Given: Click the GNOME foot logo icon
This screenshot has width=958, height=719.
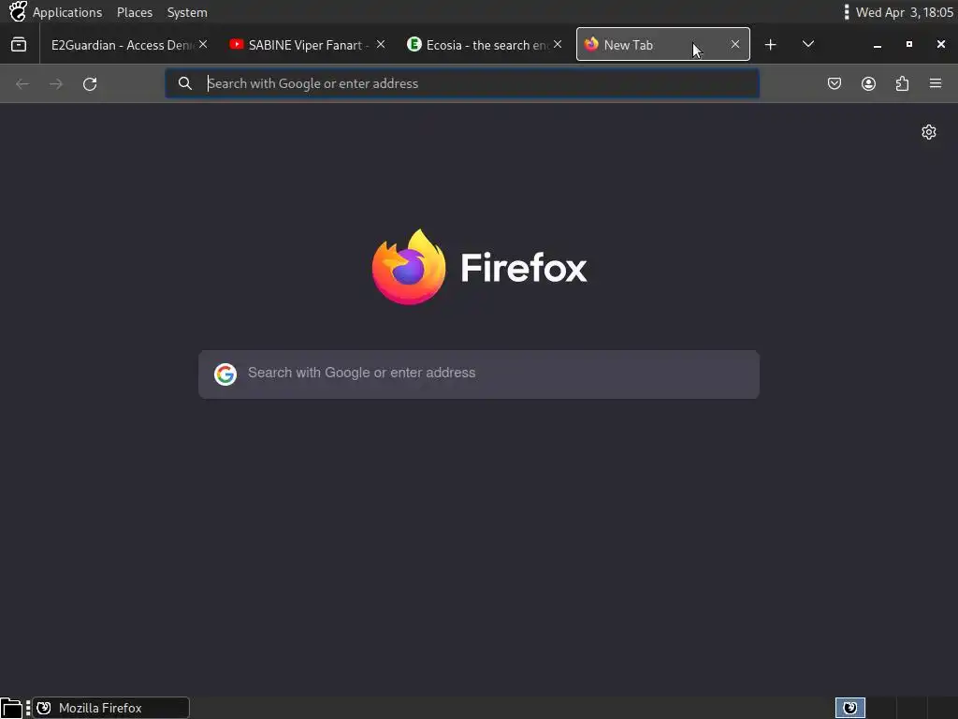Looking at the screenshot, I should tap(18, 11).
